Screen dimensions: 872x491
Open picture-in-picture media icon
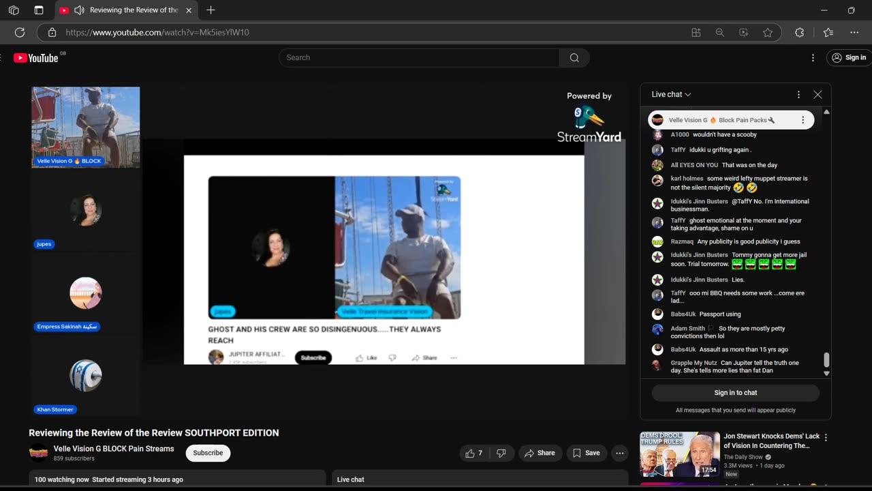click(x=744, y=32)
